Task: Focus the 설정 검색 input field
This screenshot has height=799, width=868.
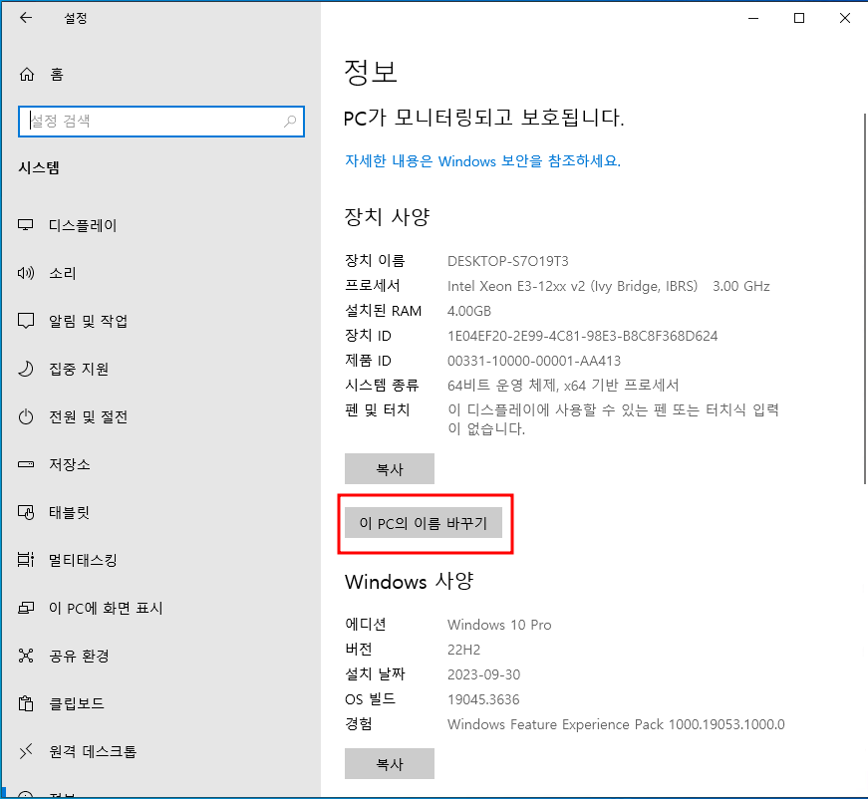Action: 149,122
